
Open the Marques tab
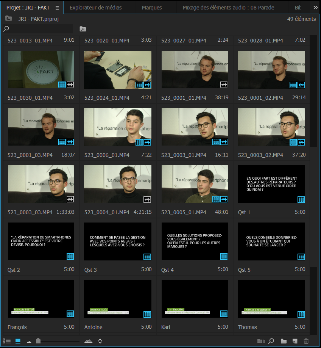(152, 8)
